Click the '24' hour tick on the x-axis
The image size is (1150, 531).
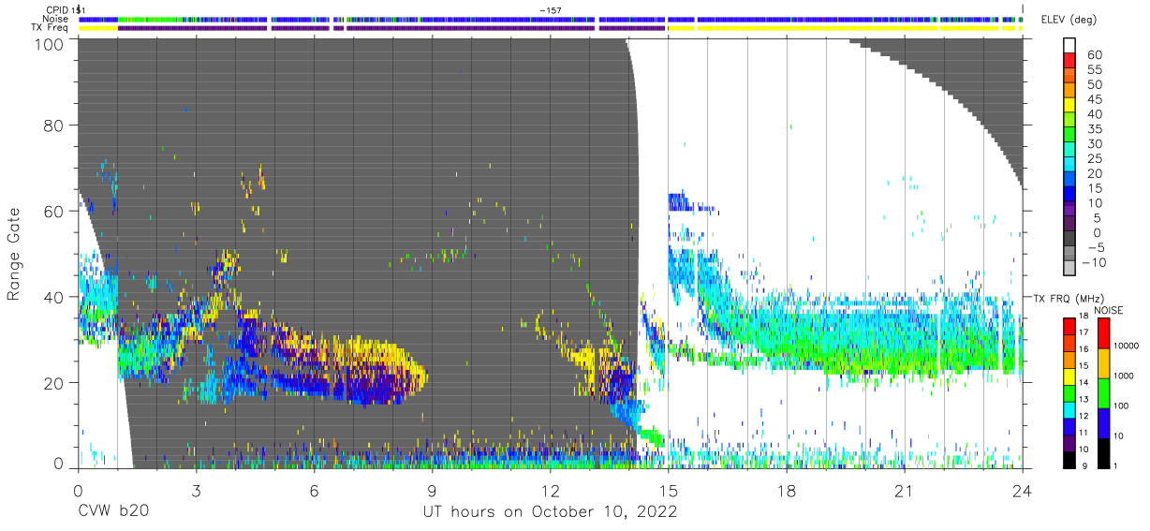[x=1023, y=490]
